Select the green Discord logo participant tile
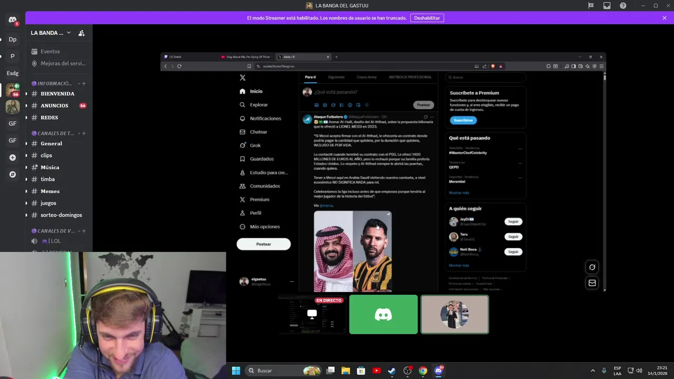Image resolution: width=674 pixels, height=379 pixels. pos(383,314)
